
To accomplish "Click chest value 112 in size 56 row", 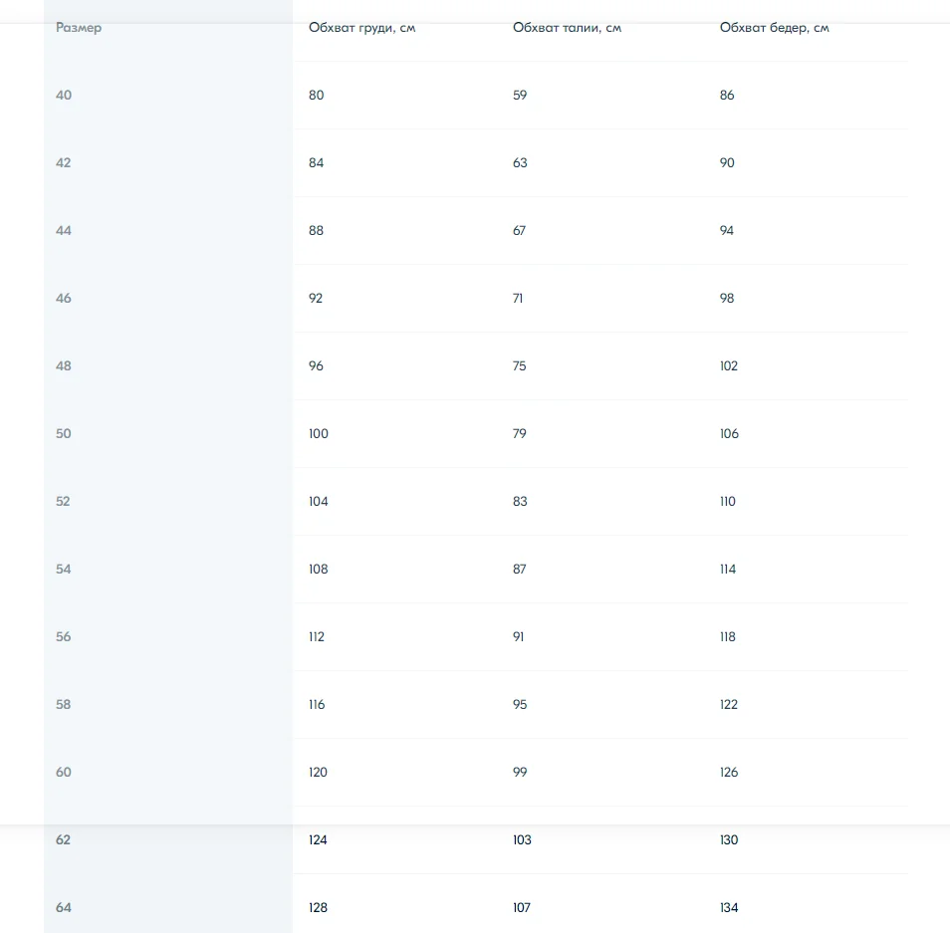I will click(x=317, y=636).
